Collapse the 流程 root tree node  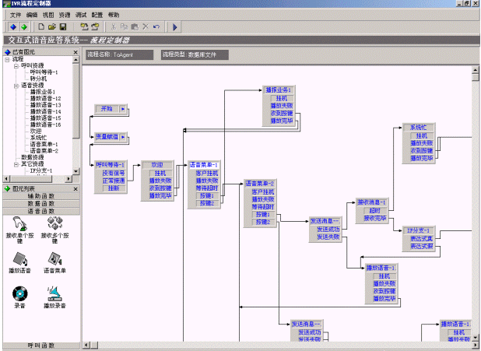[x=7, y=59]
